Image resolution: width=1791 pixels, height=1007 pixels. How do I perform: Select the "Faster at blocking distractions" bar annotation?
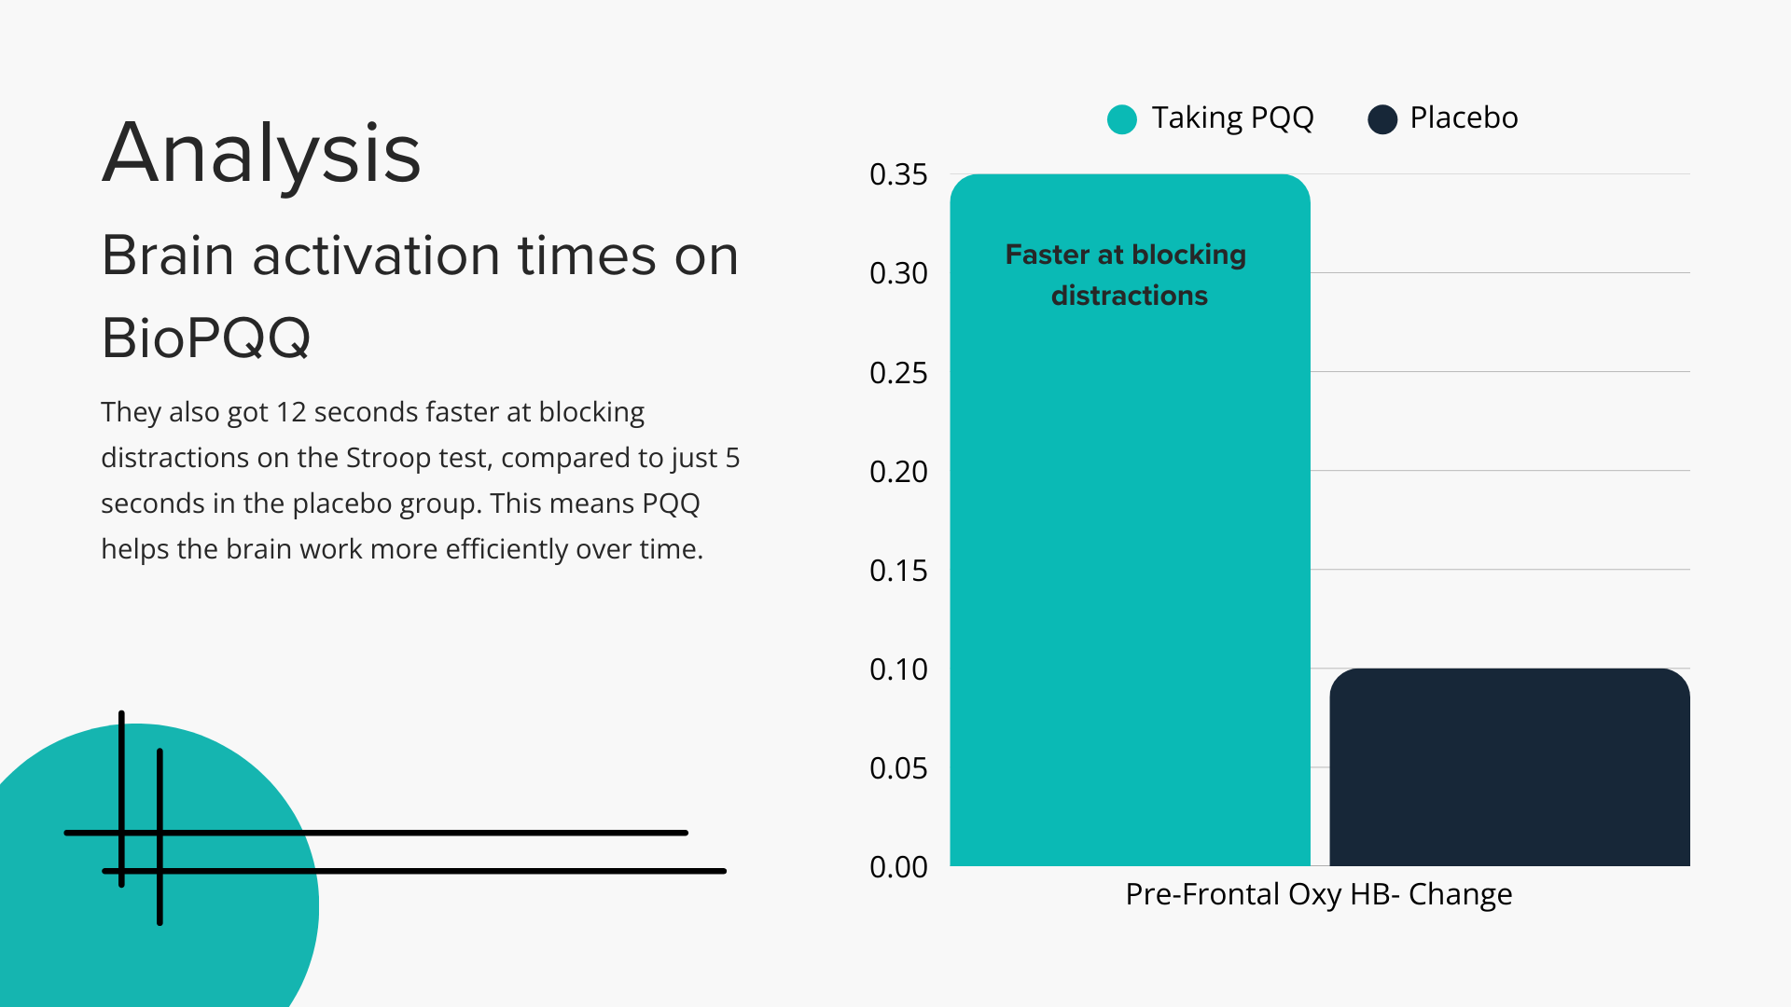pos(1126,275)
